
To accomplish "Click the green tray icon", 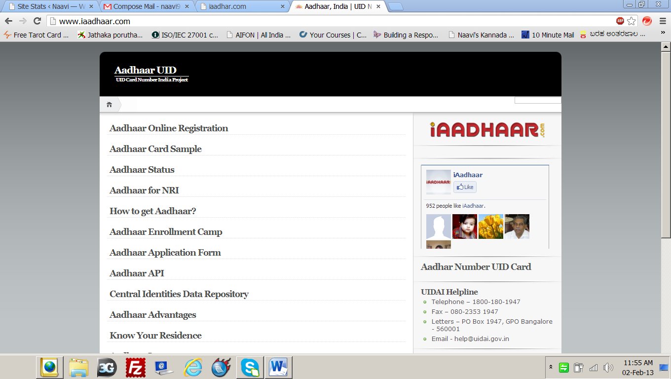I will pyautogui.click(x=564, y=368).
